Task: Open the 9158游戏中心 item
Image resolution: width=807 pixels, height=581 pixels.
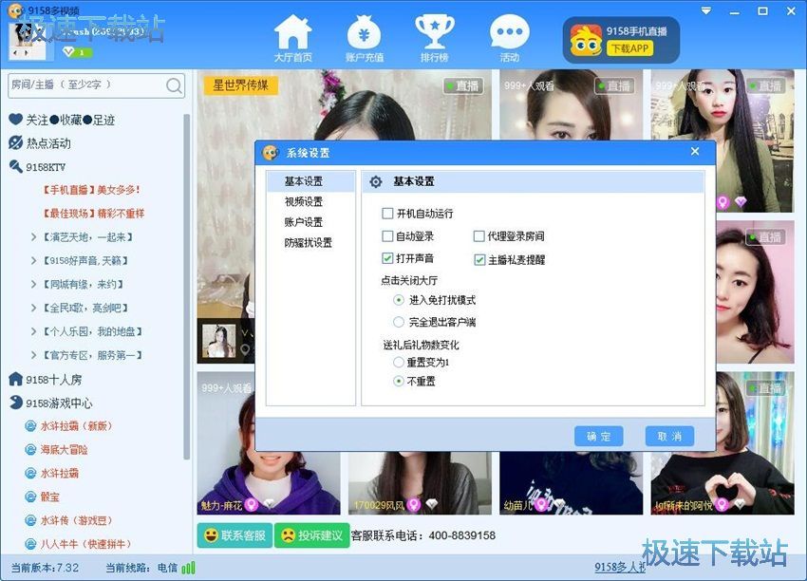Action: click(x=50, y=403)
